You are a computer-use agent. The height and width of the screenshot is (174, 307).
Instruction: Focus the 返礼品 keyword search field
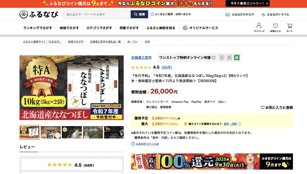pyautogui.click(x=97, y=14)
